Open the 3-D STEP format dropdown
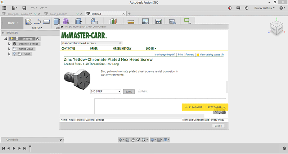The width and height of the screenshot is (288, 154). tap(105, 92)
